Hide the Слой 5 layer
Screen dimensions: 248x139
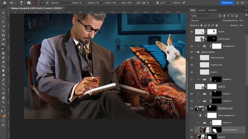(x=191, y=32)
